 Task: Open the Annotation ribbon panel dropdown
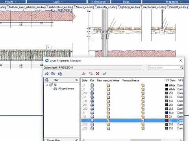click(108, 2)
